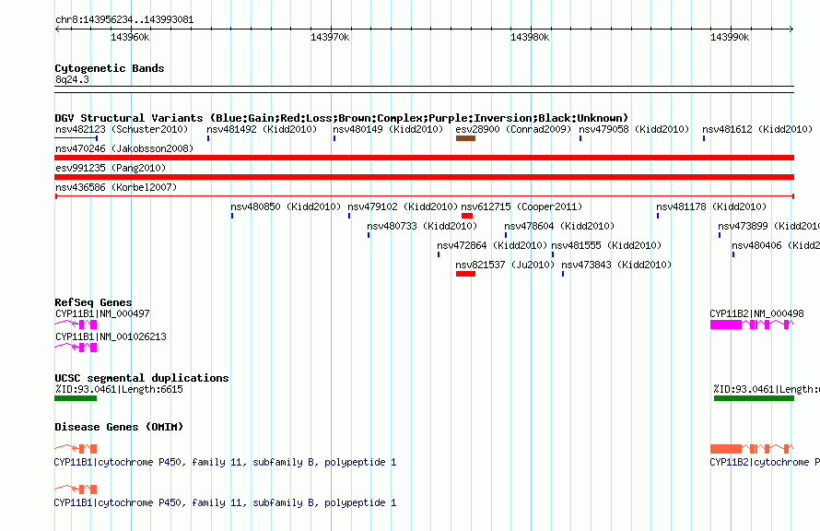Viewport: 820px width, 531px height.
Task: Select variant nsv480850 (Kidd2010) label
Action: point(286,206)
